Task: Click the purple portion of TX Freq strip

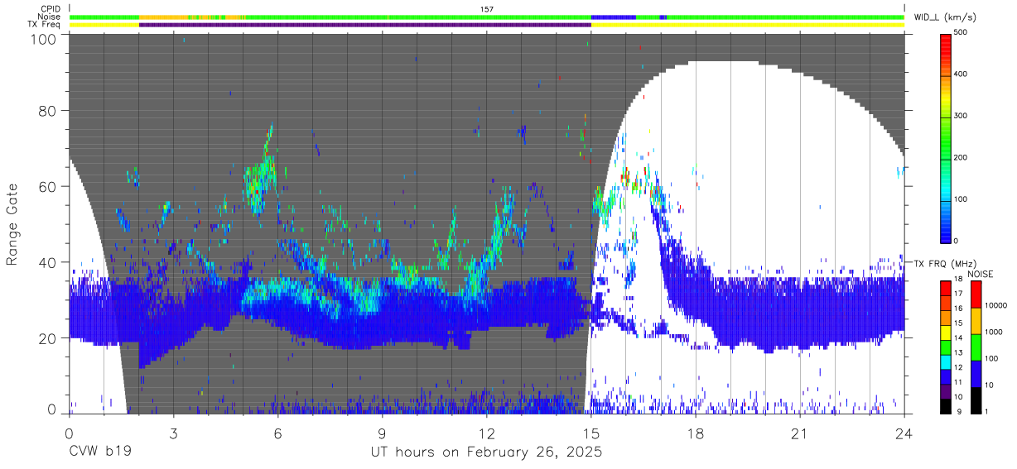Action: [364, 25]
